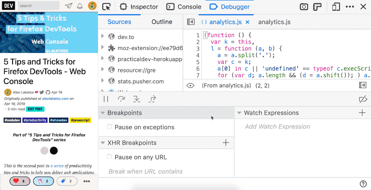Toggle rulers for the page
This screenshot has width=371, height=190.
click(x=317, y=7)
